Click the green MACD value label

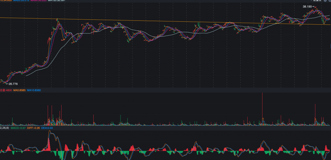coord(18,128)
